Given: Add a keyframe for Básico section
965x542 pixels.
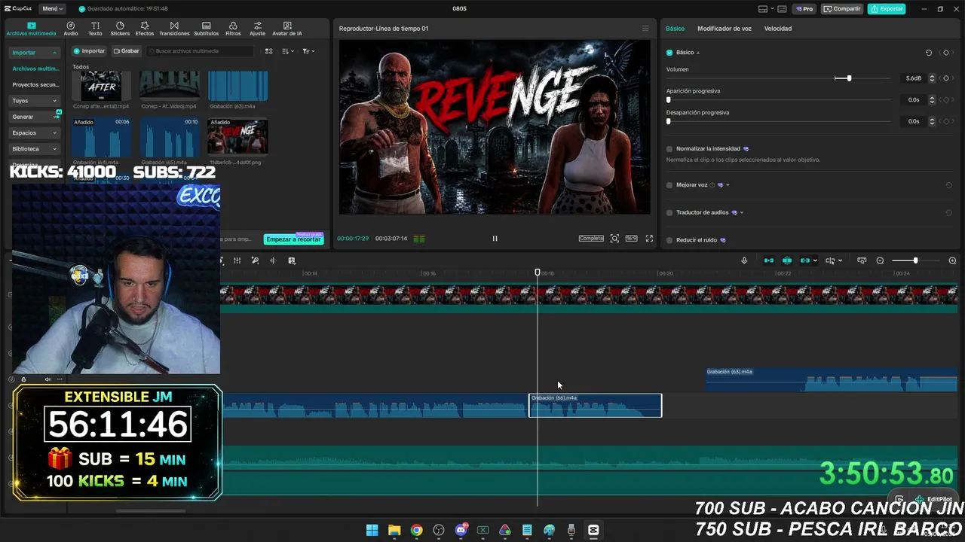Looking at the screenshot, I should [946, 53].
